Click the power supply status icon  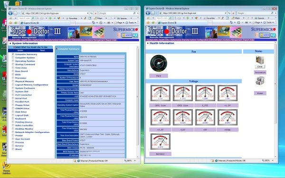click(x=260, y=81)
